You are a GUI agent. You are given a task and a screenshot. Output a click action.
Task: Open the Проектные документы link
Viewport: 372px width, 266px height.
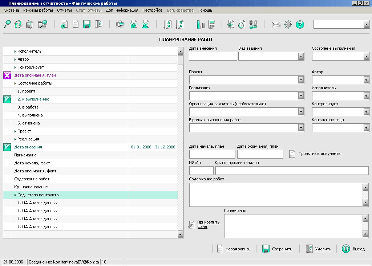point(320,154)
